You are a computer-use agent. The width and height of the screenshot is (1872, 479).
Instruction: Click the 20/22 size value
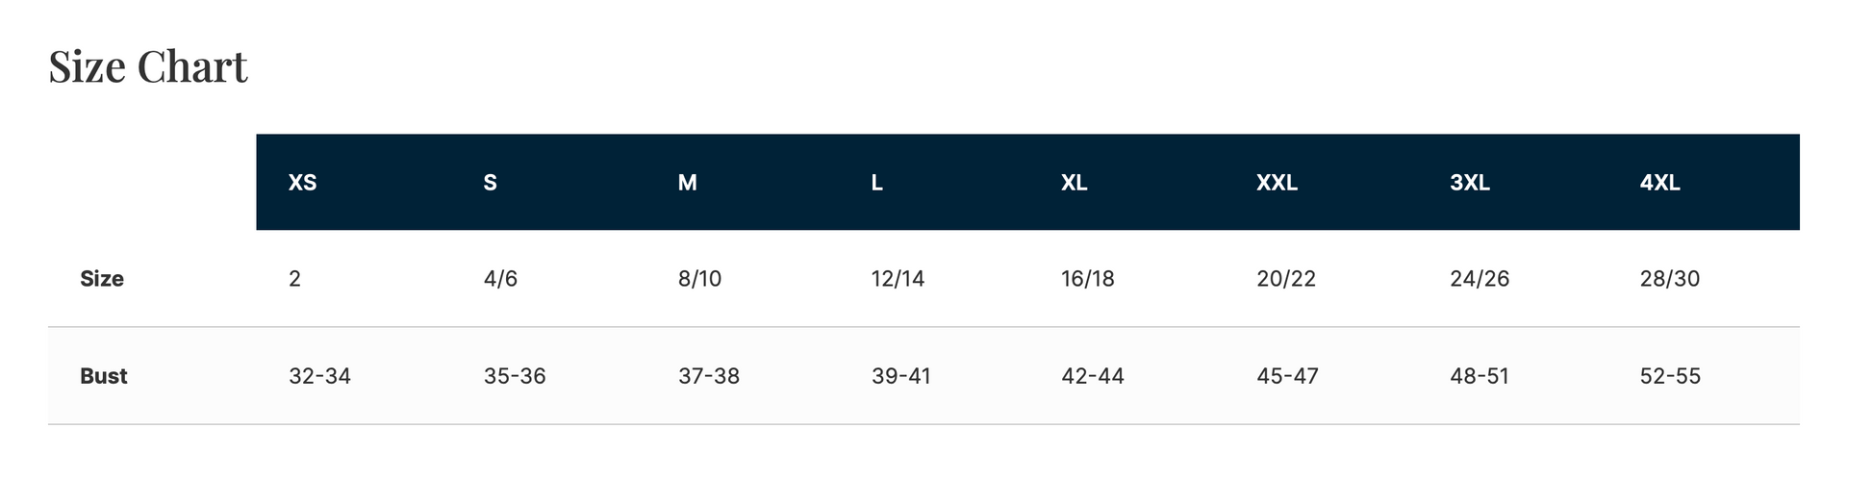[x=1285, y=279]
